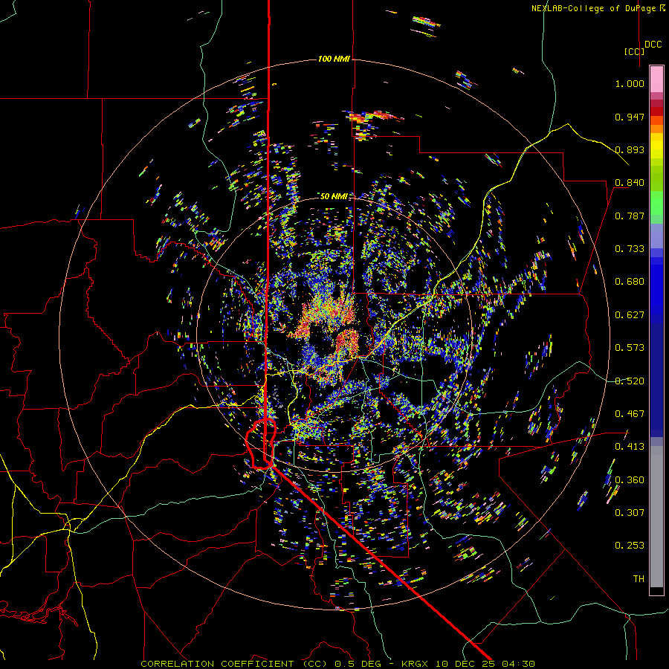Select the 0.467 scale value
The image size is (669, 669).
click(630, 414)
